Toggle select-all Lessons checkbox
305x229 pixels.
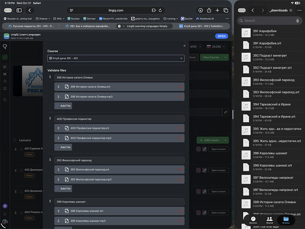pos(15,140)
